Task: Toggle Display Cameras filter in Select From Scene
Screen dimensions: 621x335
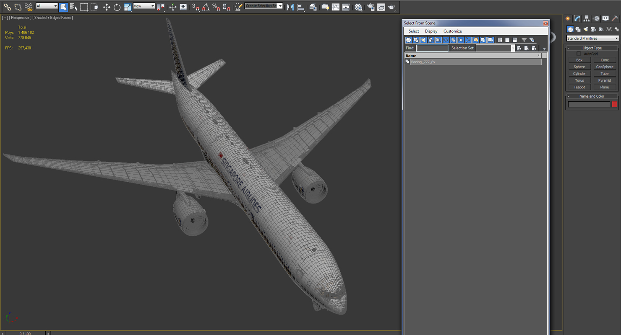Action: coord(431,40)
